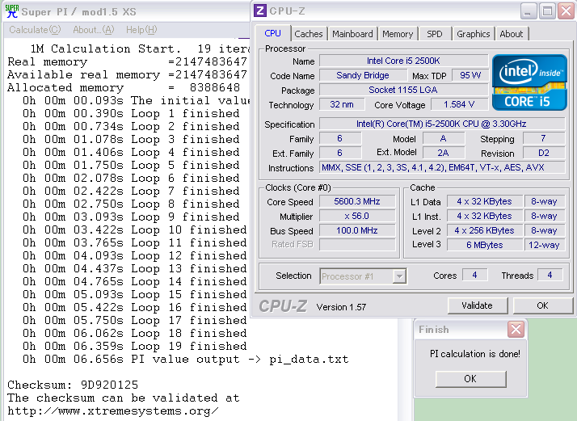Screen dimensions: 577x421
Task: Click the Allocated memory line
Action: (124, 87)
